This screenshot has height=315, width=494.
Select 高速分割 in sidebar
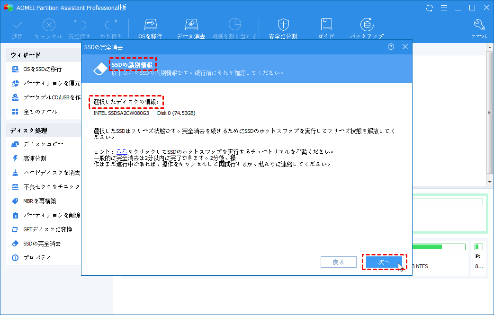tap(29, 158)
